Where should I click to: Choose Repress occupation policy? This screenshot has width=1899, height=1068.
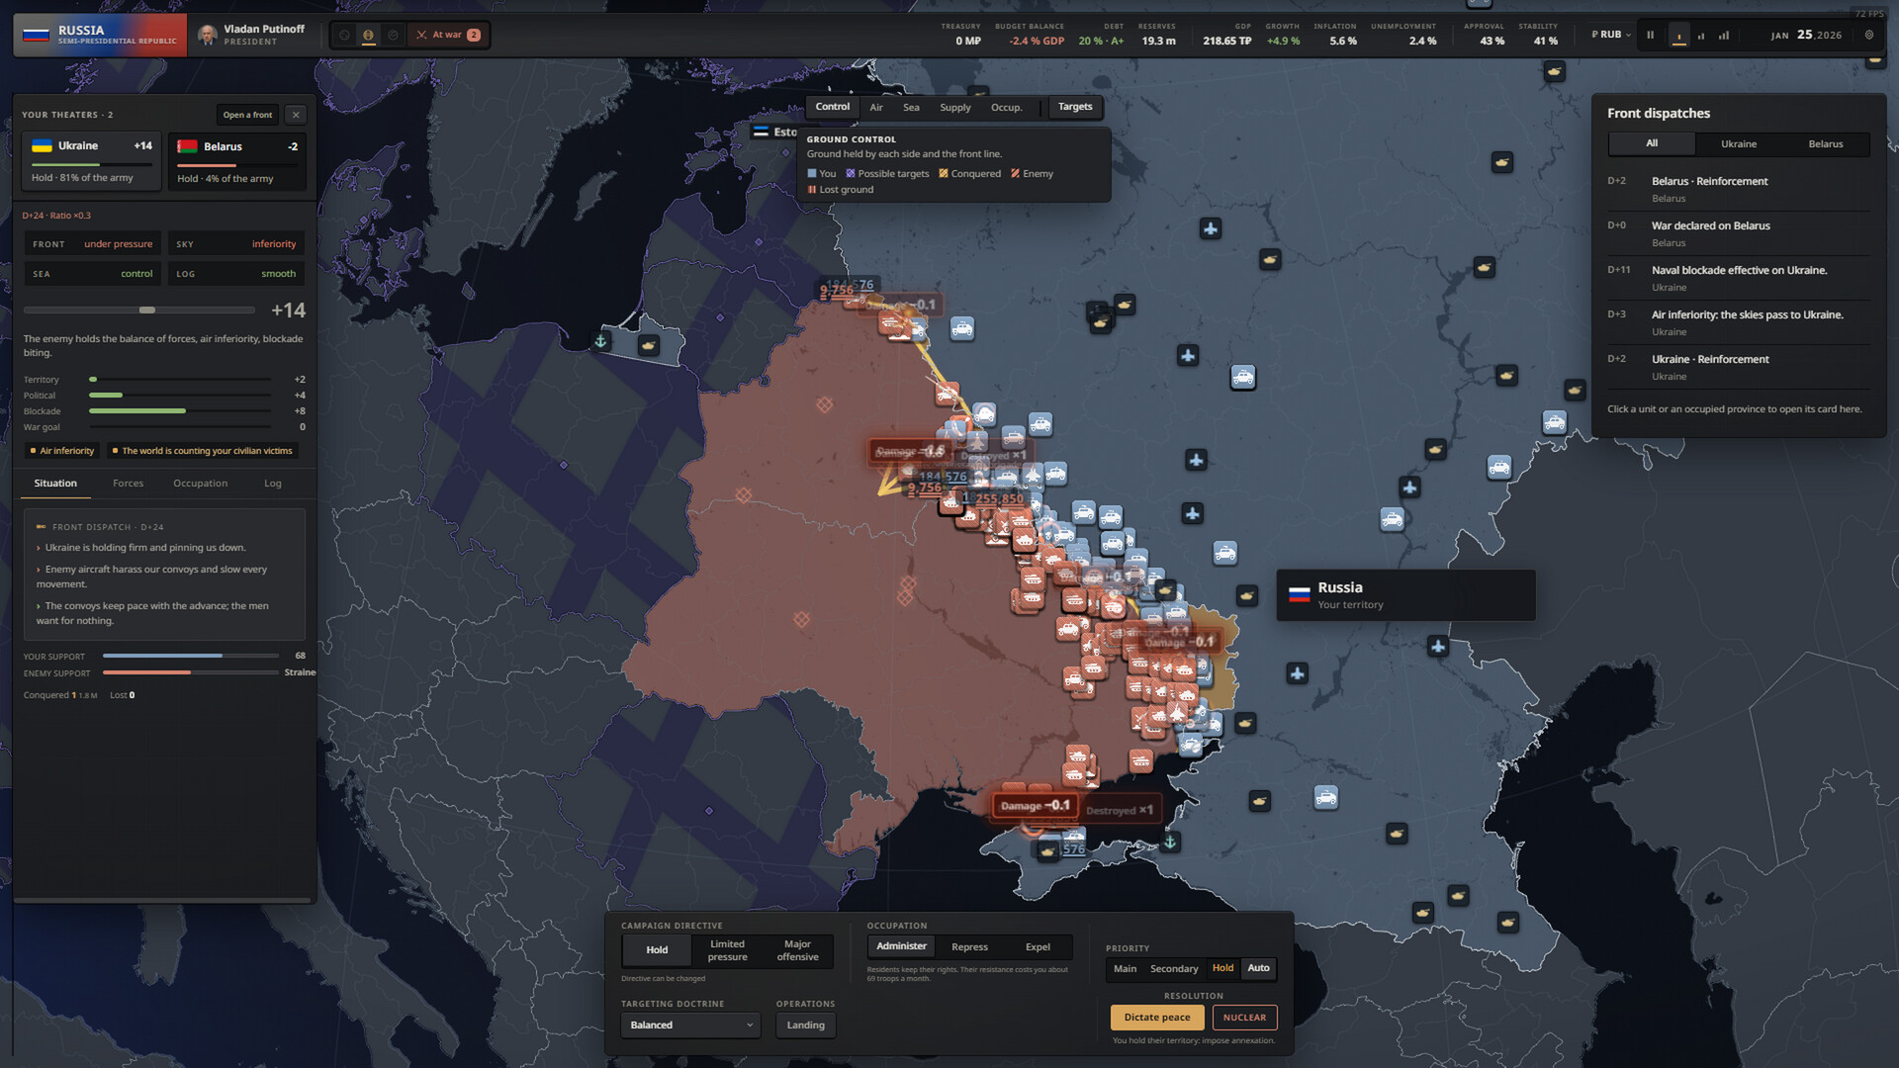[969, 947]
